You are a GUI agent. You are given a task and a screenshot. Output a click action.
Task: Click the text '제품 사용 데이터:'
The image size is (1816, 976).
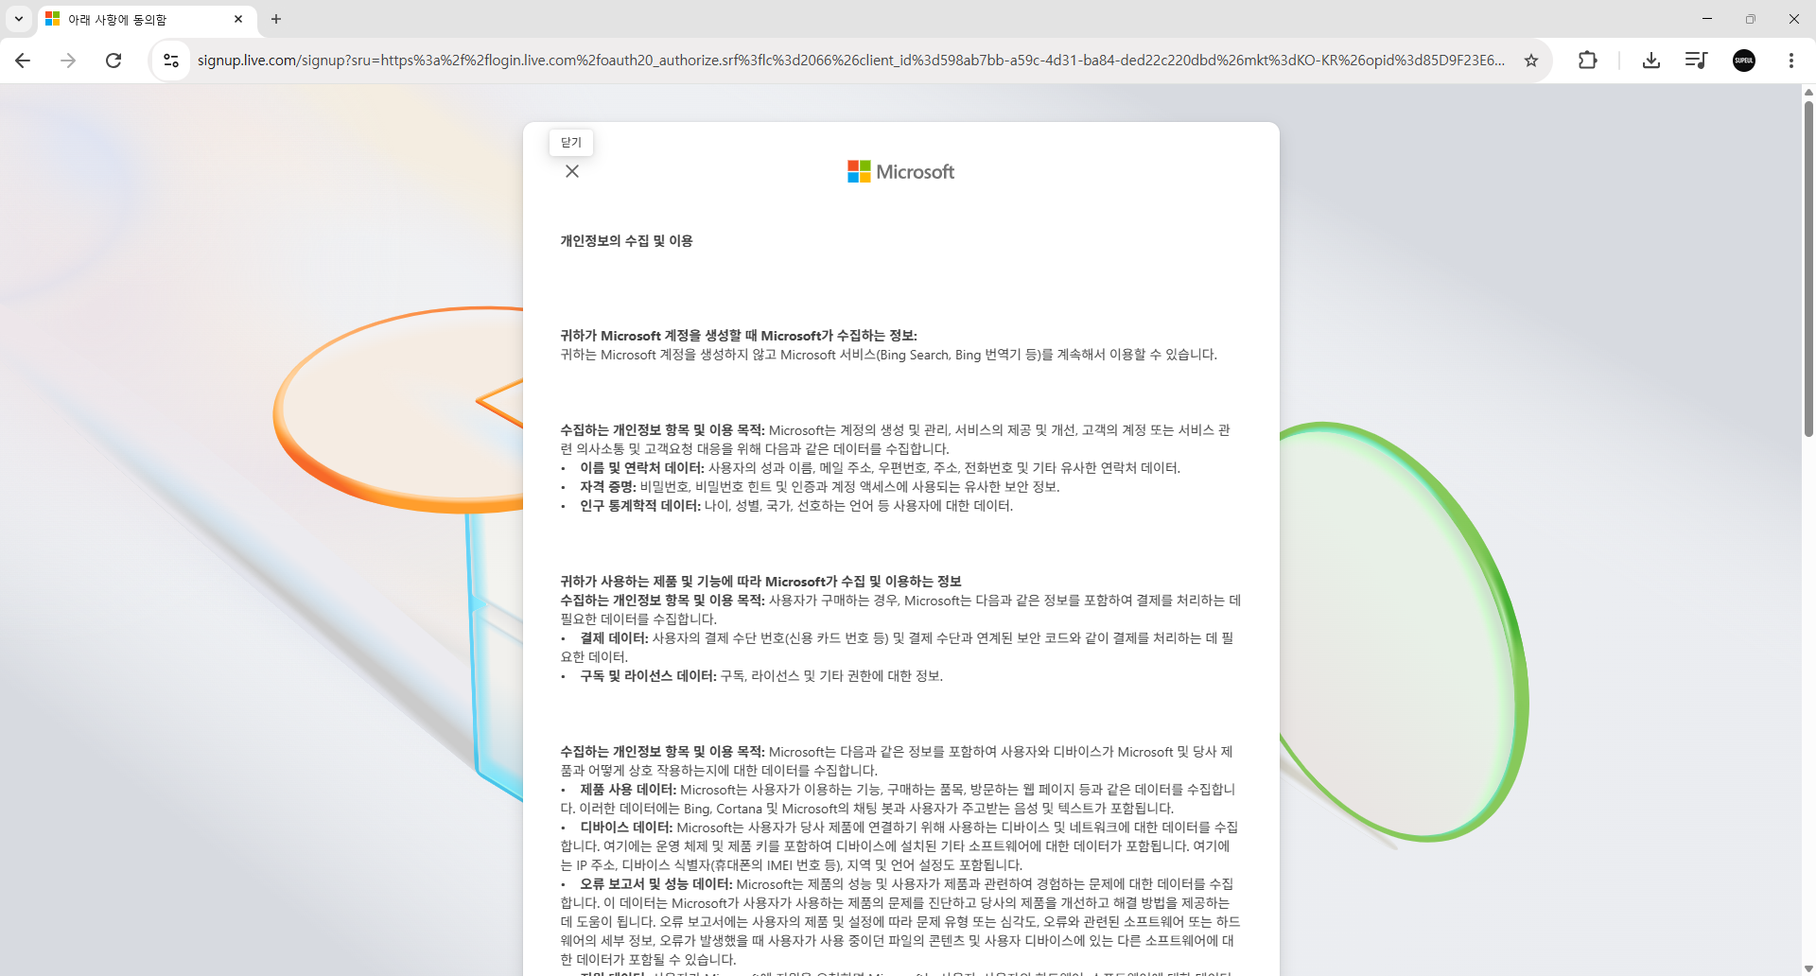click(628, 790)
